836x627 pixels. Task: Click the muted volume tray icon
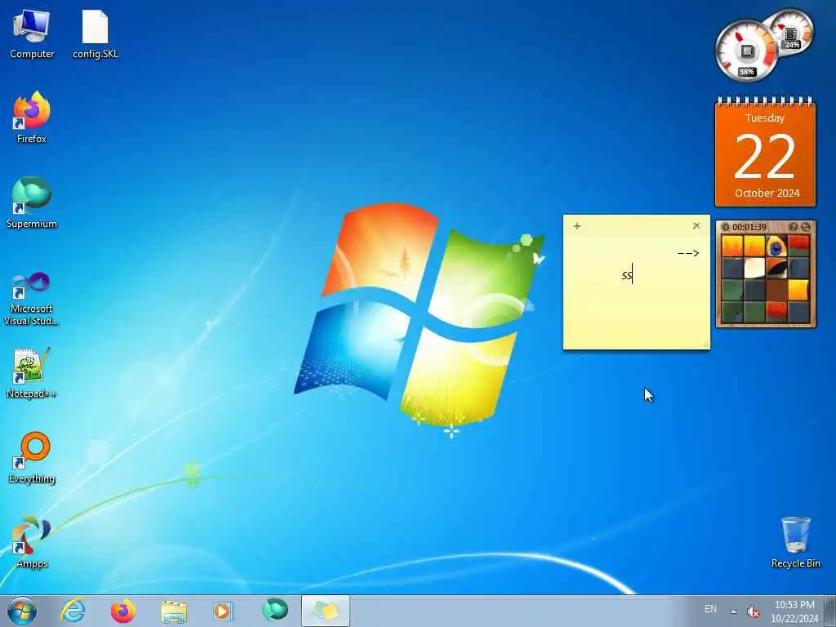point(754,612)
